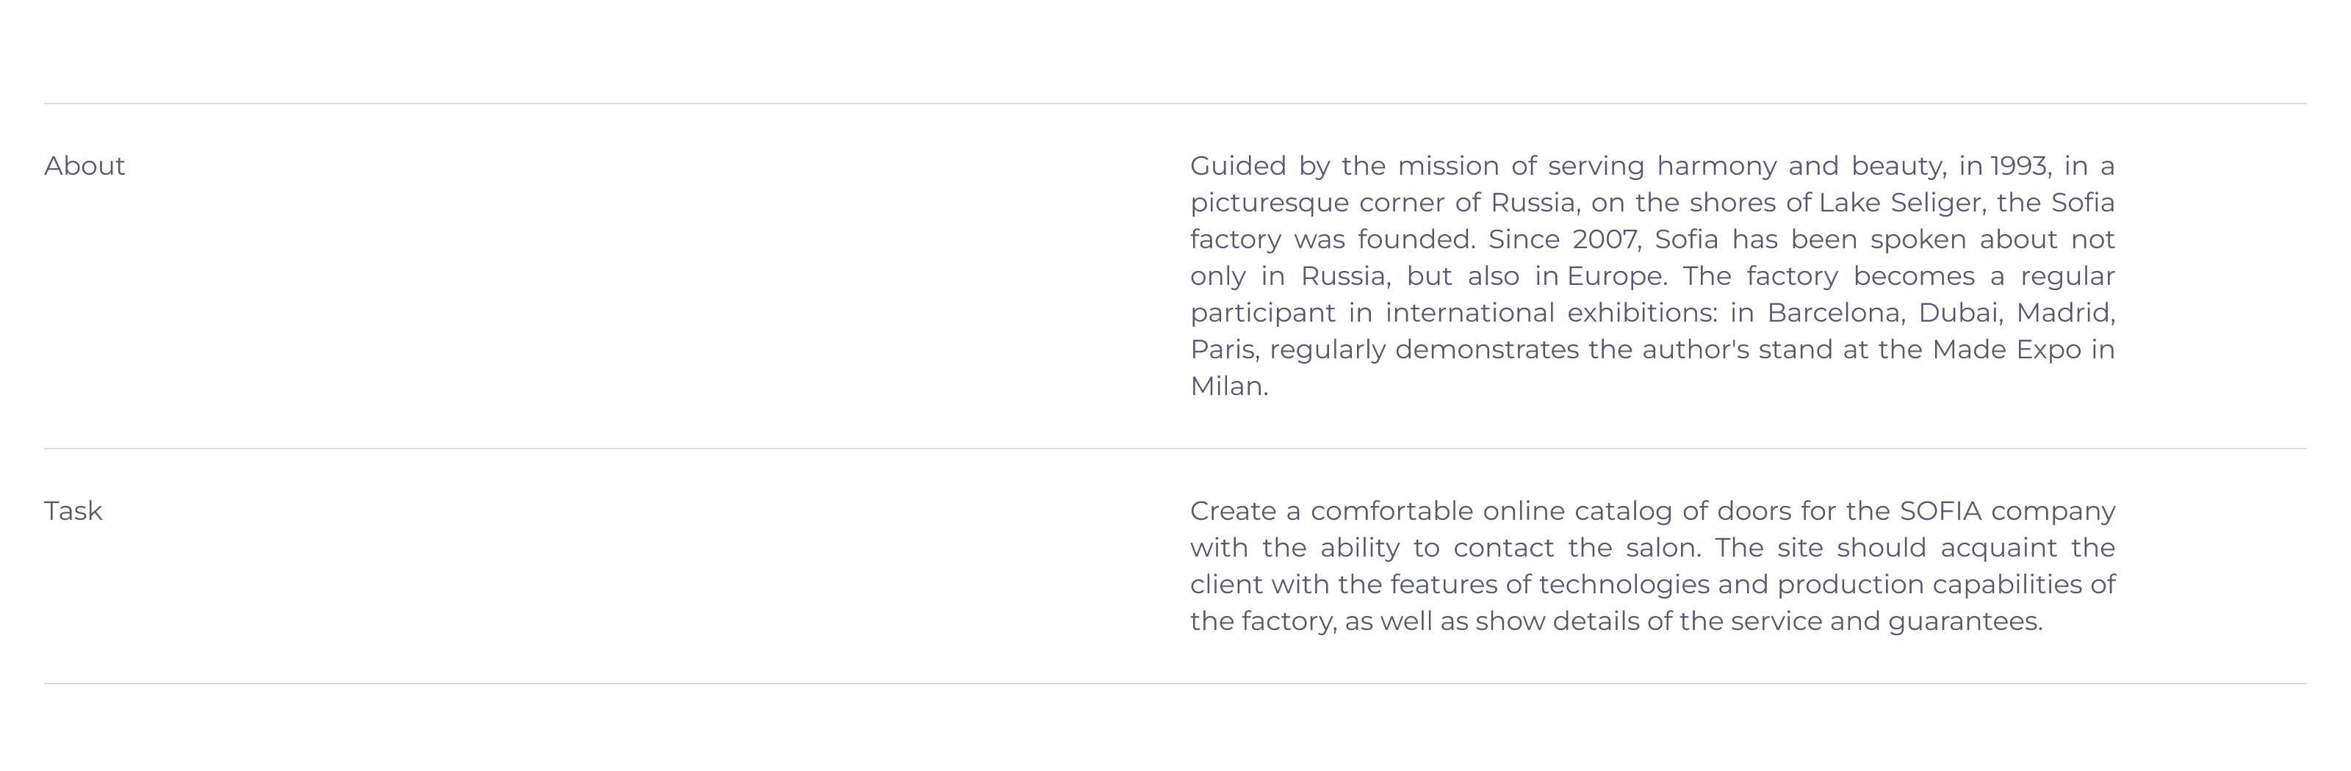Click the word salon in the Task text
The width and height of the screenshot is (2351, 771).
[x=1663, y=549]
